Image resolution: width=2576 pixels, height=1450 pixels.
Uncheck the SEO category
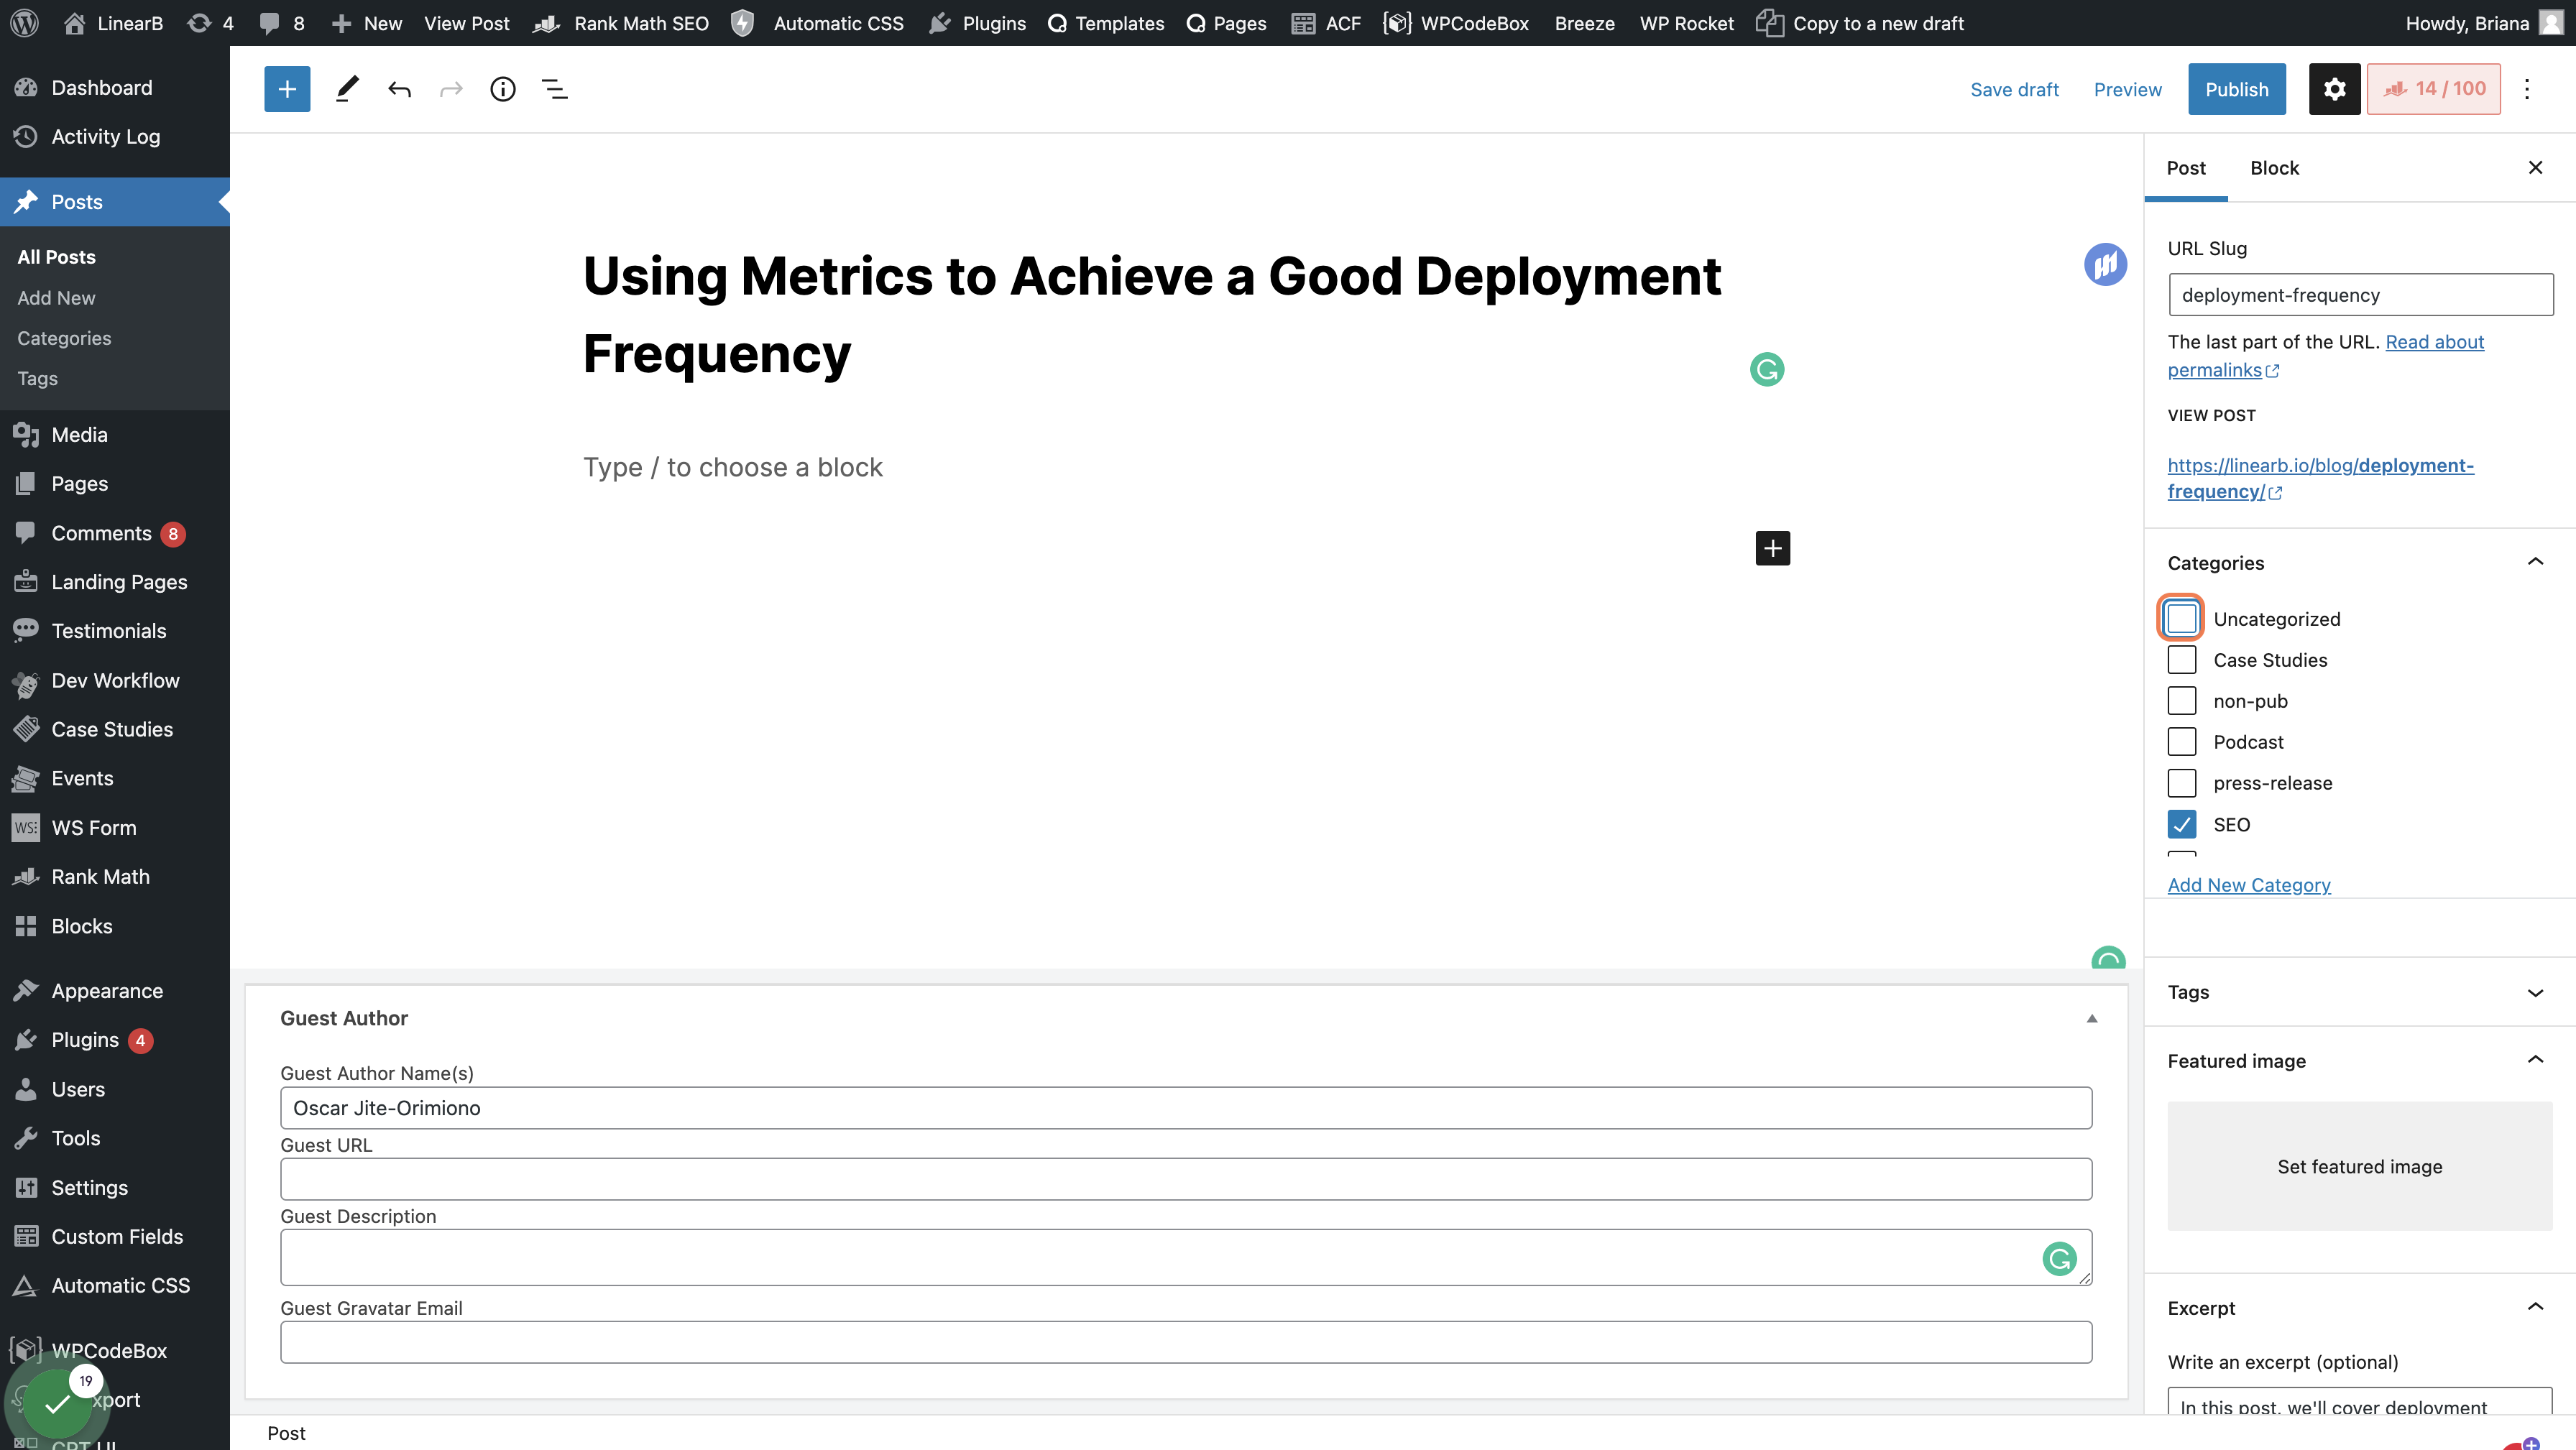2181,824
